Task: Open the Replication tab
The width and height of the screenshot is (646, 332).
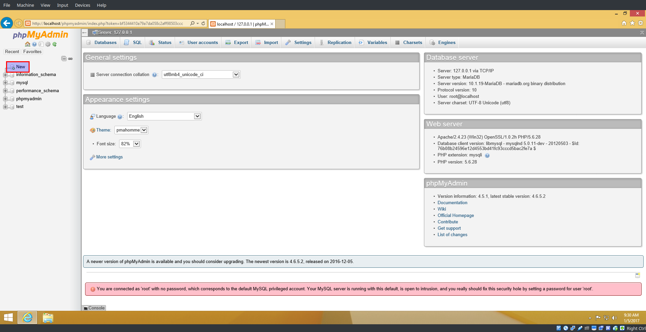Action: click(335, 42)
